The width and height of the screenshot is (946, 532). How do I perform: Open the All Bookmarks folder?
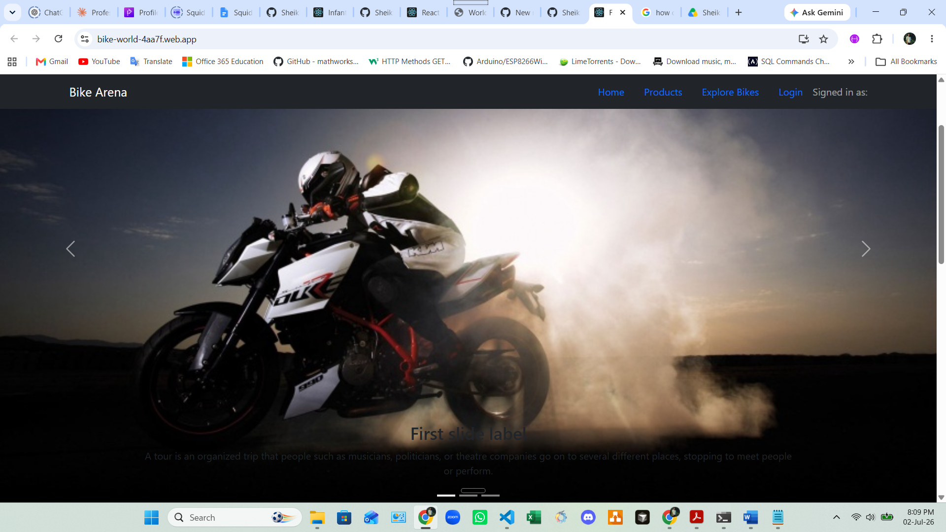[906, 62]
